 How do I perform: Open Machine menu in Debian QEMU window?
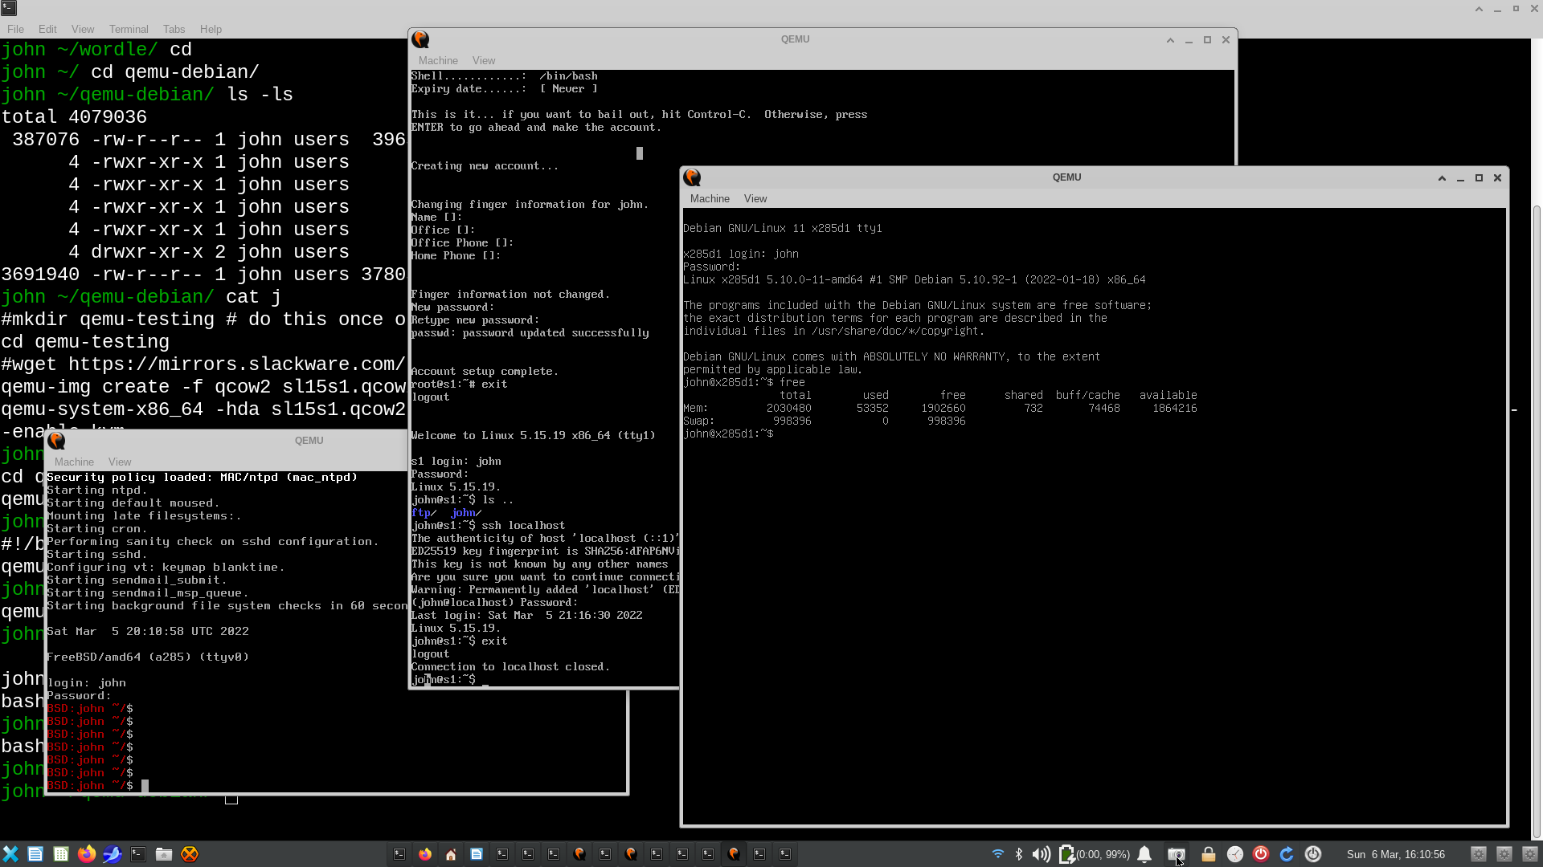710,198
